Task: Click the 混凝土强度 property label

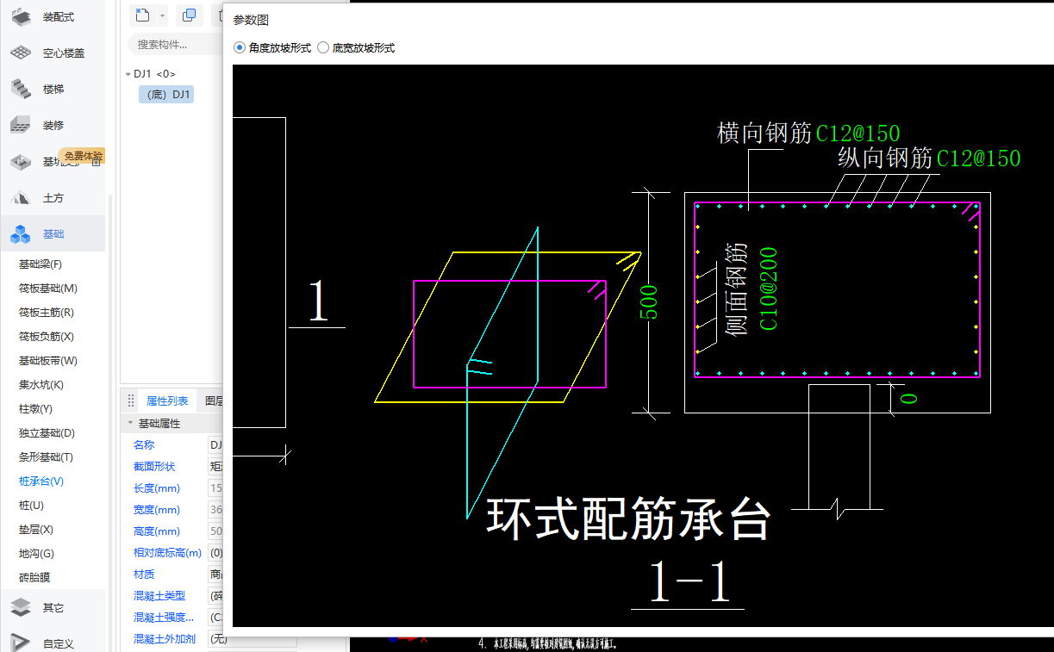Action: coord(164,618)
